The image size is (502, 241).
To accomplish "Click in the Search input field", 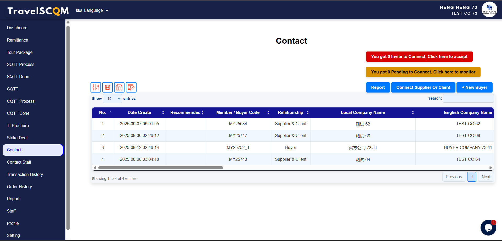I will point(468,99).
